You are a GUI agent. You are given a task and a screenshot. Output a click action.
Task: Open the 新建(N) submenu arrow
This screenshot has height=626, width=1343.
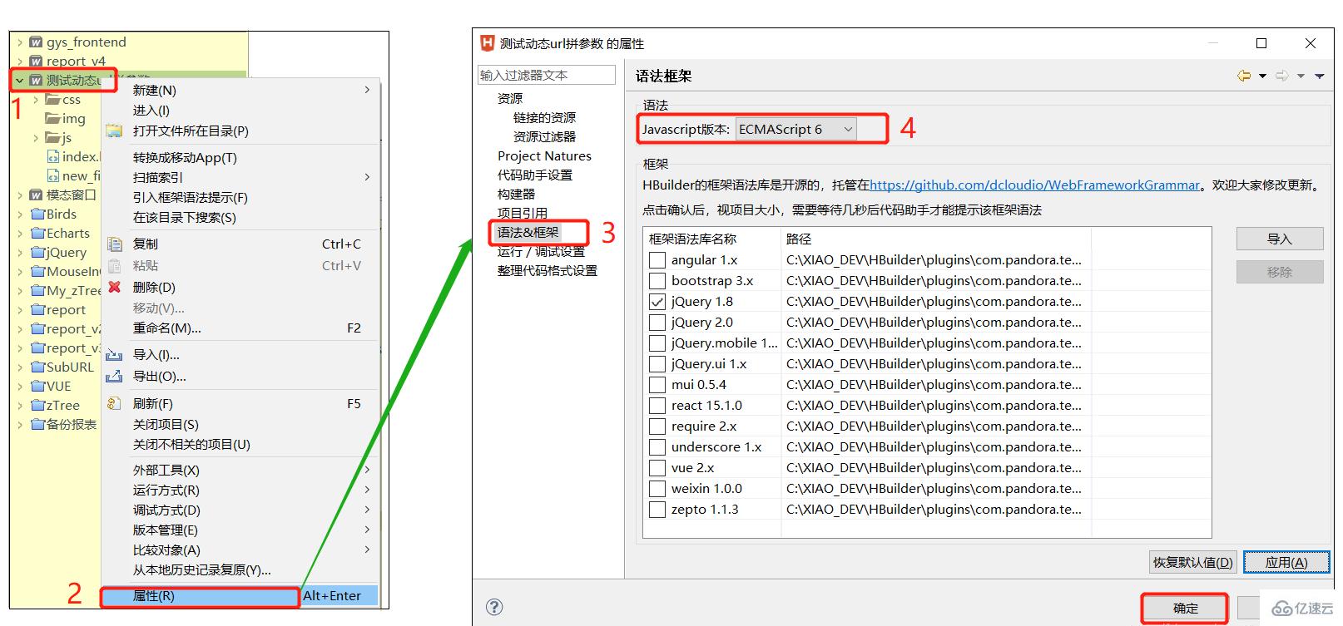(367, 90)
